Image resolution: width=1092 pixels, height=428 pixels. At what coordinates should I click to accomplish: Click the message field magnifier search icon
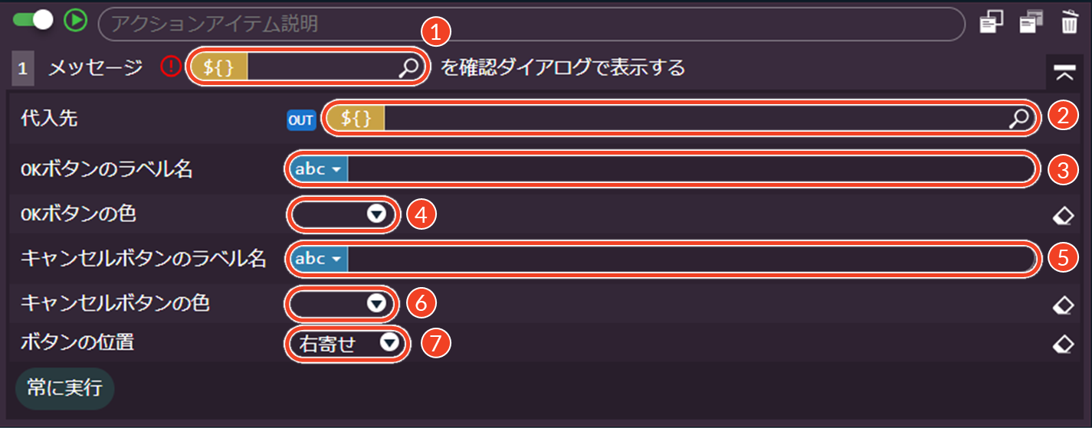point(409,68)
